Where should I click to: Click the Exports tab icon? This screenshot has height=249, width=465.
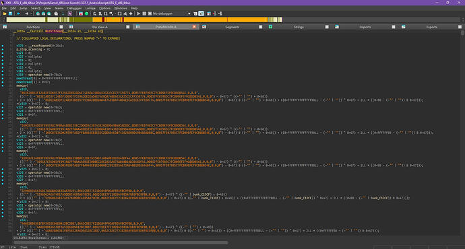(x=403, y=27)
